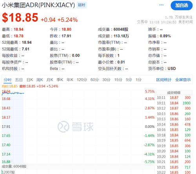Select the 10:13 trade with 160 volume
196x174 pixels.
[x=174, y=119]
